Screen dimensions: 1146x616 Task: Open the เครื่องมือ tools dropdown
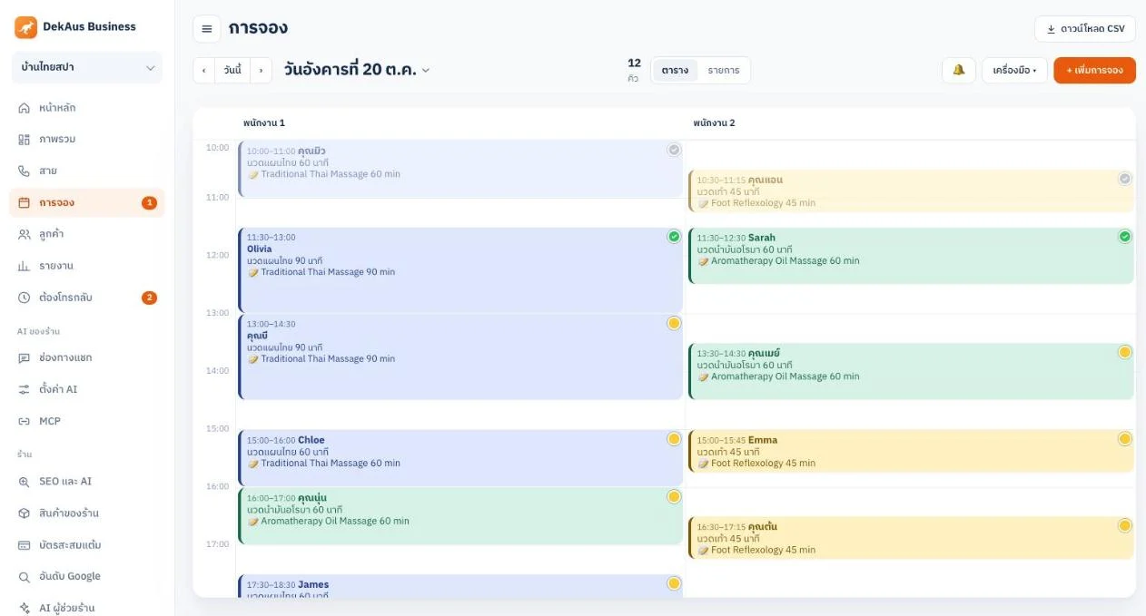(1014, 70)
